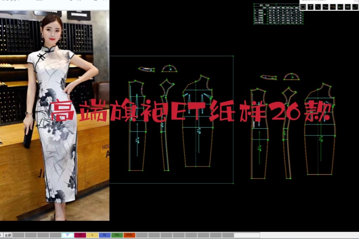Select the XXXL size orange swatch

tap(129, 235)
